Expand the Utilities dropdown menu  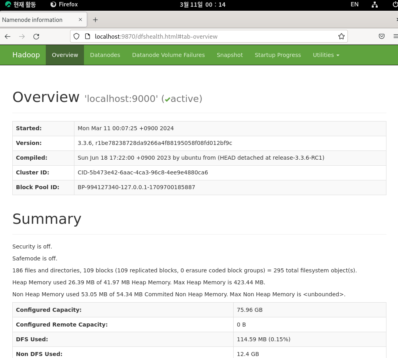(x=326, y=55)
